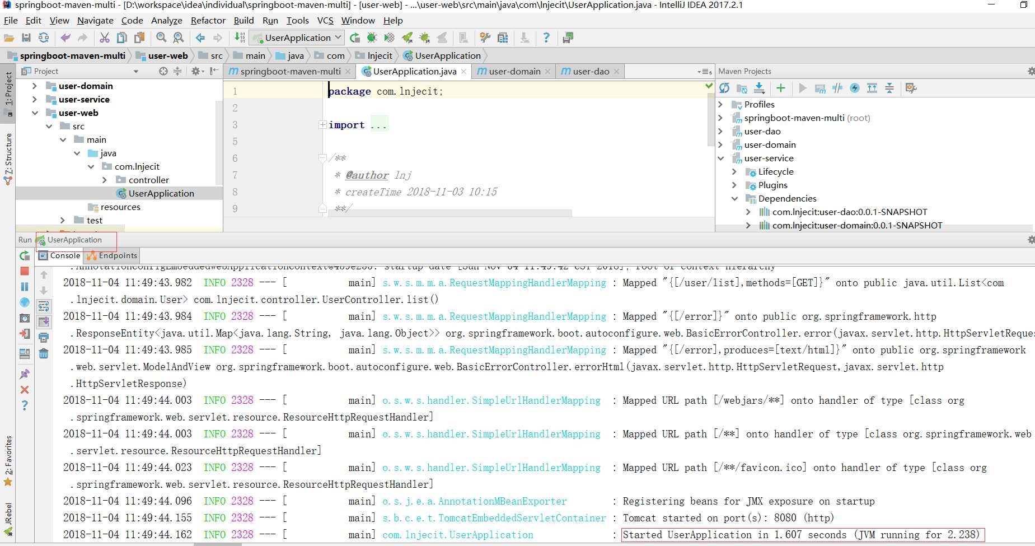Toggle the JRebel tool window button
This screenshot has height=546, width=1035.
(8, 519)
